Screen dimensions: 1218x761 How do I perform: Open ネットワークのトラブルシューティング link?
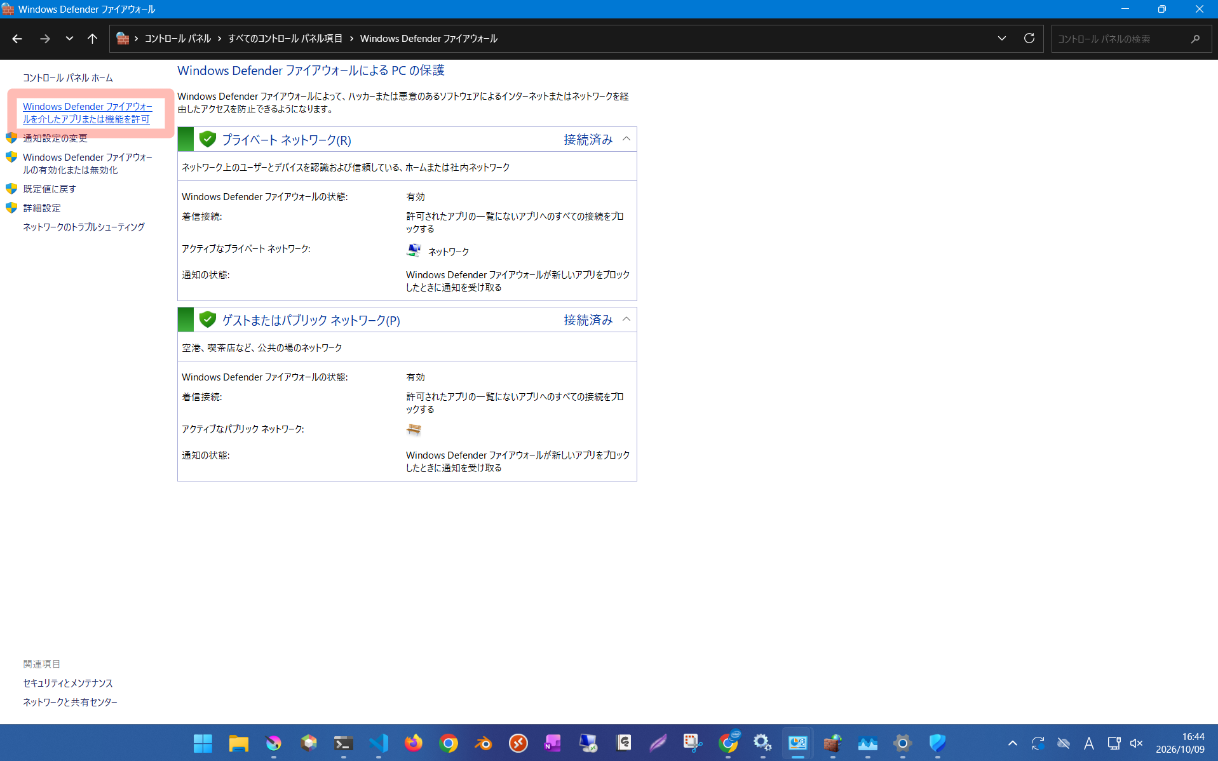tap(84, 227)
